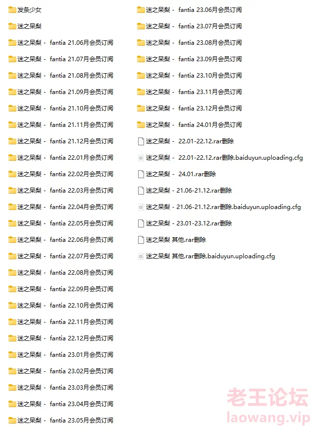Select the 发条少女 folder icon
This screenshot has height=430, width=320.
tap(12, 10)
